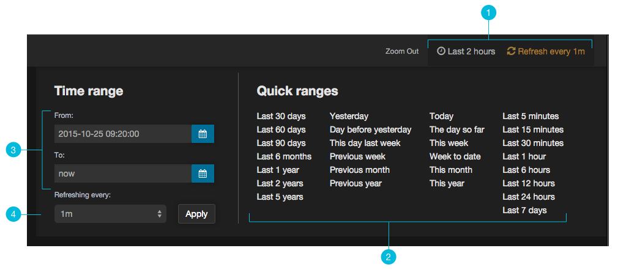
Task: Click the refresh arrows icon
Action: (x=512, y=51)
